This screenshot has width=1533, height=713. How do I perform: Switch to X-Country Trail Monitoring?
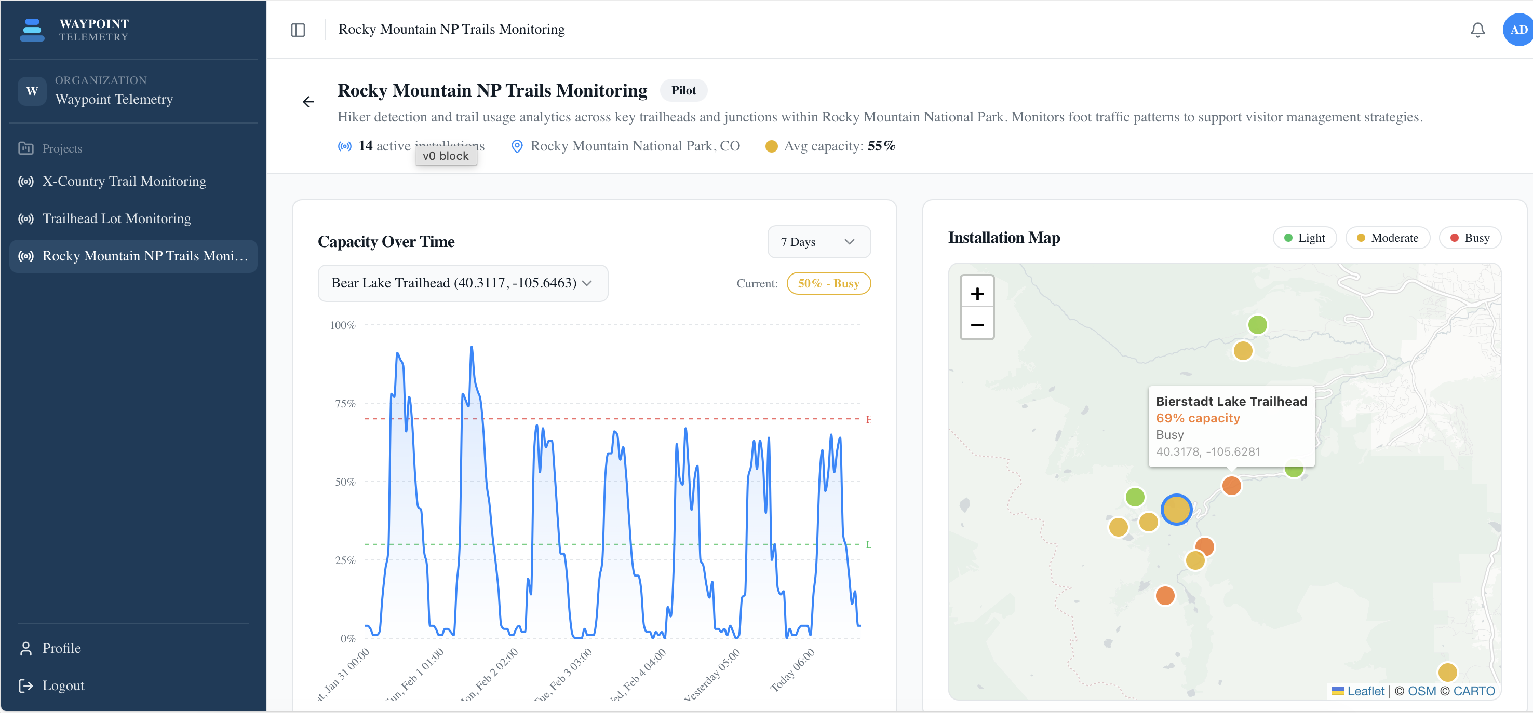point(125,181)
